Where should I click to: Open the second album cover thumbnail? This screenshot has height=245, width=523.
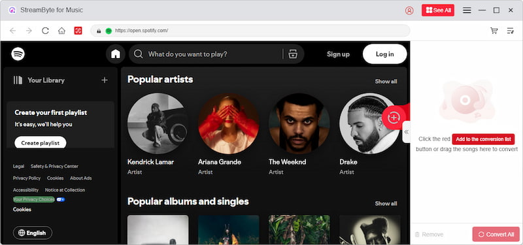click(x=228, y=230)
